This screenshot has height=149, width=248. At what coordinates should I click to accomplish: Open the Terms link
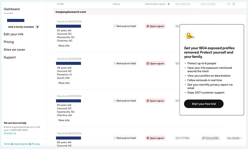coord(7,144)
